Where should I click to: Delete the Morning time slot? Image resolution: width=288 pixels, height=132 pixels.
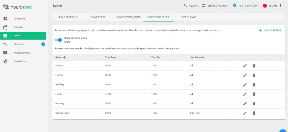point(254,104)
